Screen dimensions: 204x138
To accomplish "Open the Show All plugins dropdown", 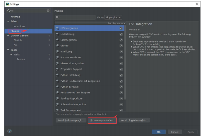I will (x=113, y=18).
